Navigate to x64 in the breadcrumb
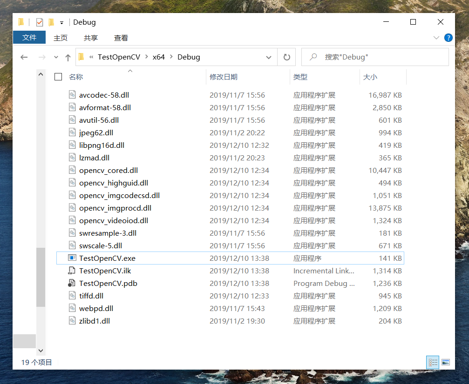The image size is (469, 384). click(x=158, y=57)
